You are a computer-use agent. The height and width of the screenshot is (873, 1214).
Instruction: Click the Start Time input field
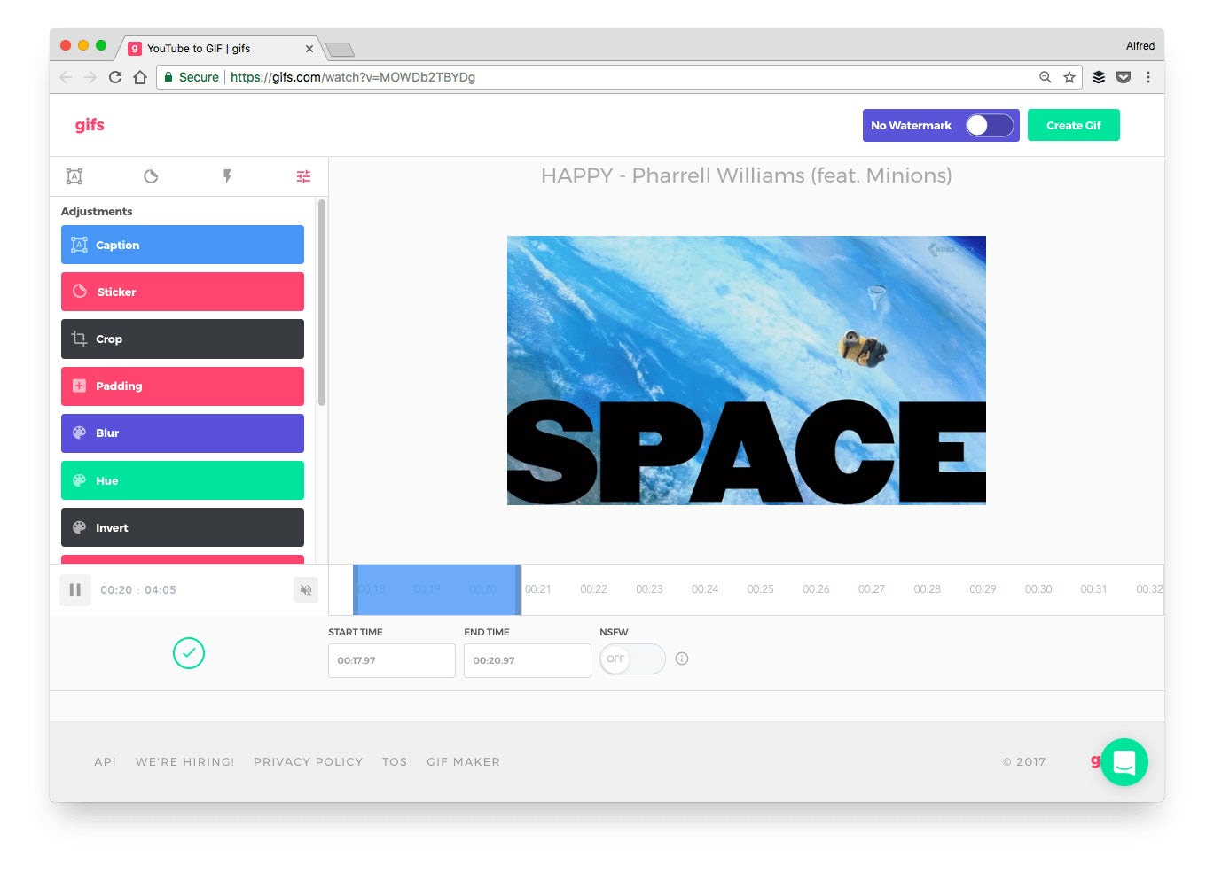[x=392, y=660]
